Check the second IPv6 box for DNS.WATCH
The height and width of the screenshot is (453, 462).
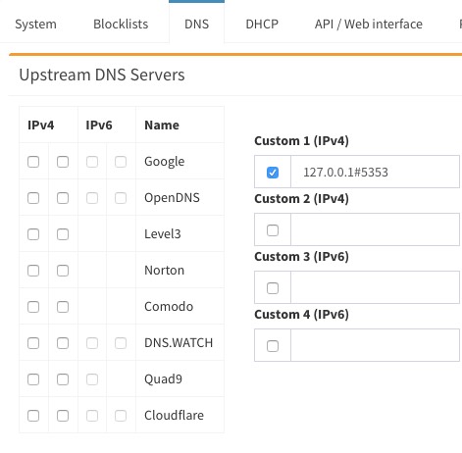pos(121,343)
